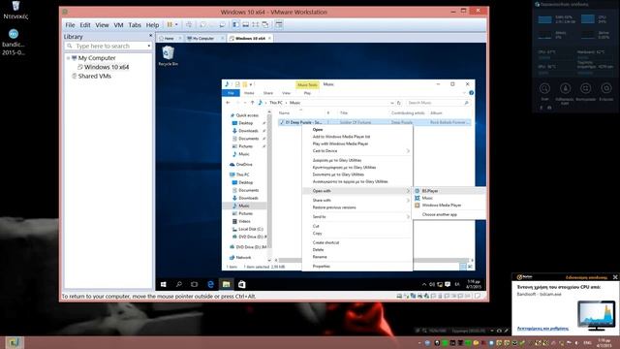Open the Share ribbon tab in Explorer
The image size is (620, 349).
click(x=268, y=93)
